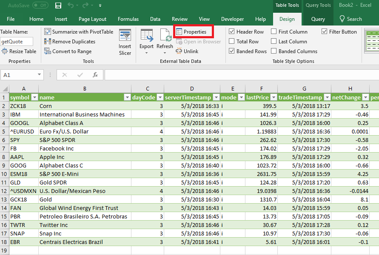Click Unlink in External Table Data

(187, 51)
